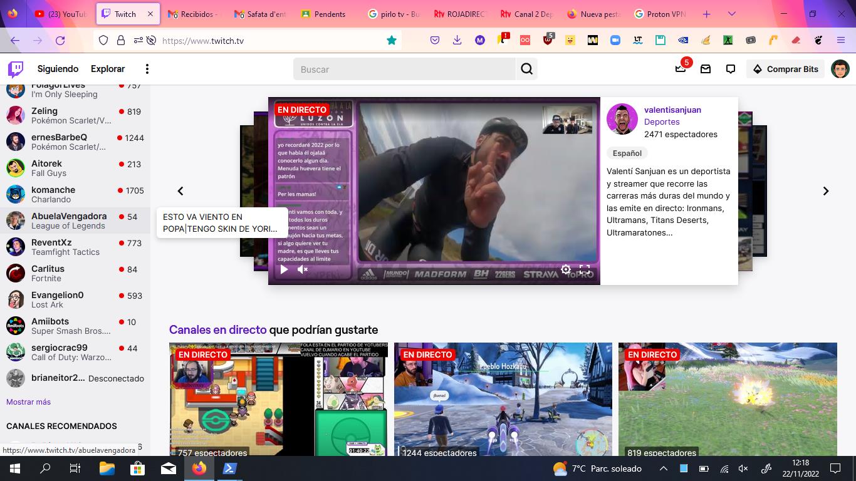Go to next carousel stream with right arrow
856x481 pixels.
pyautogui.click(x=825, y=191)
